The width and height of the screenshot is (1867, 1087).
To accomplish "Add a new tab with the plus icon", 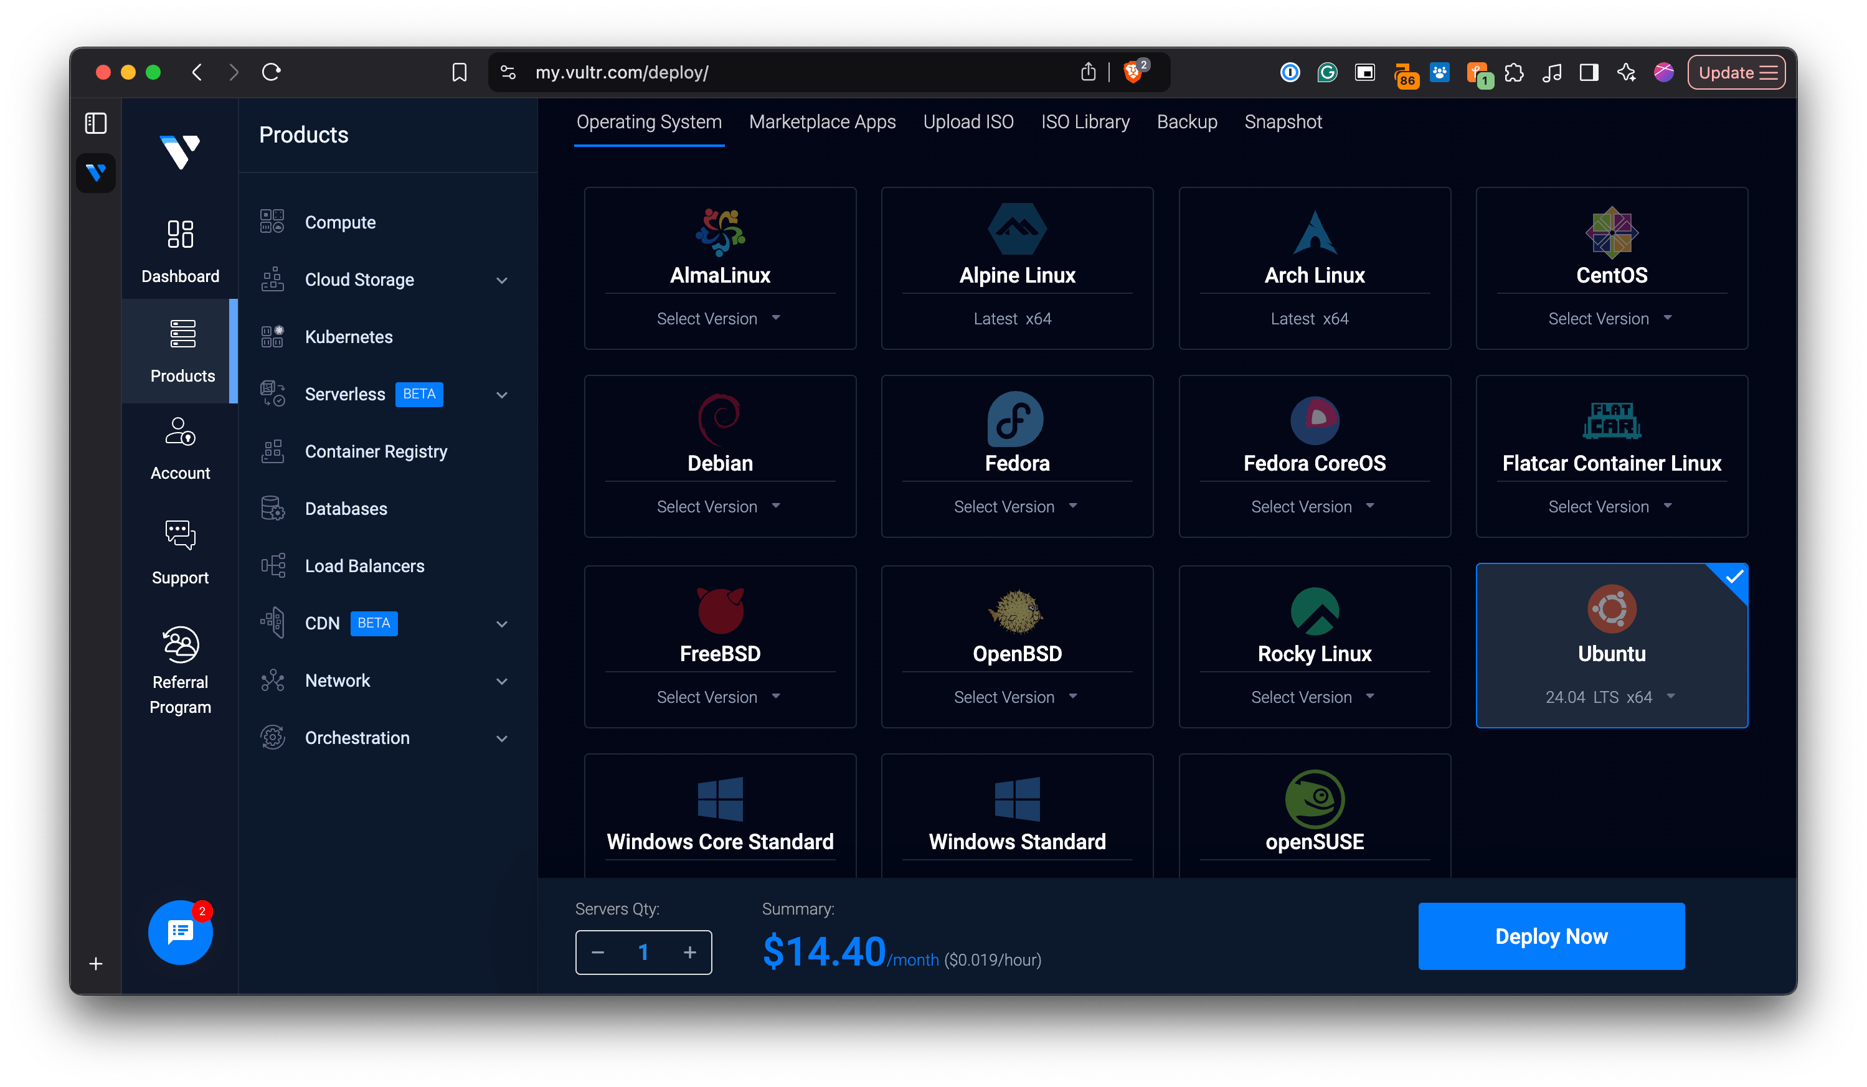I will coord(95,963).
